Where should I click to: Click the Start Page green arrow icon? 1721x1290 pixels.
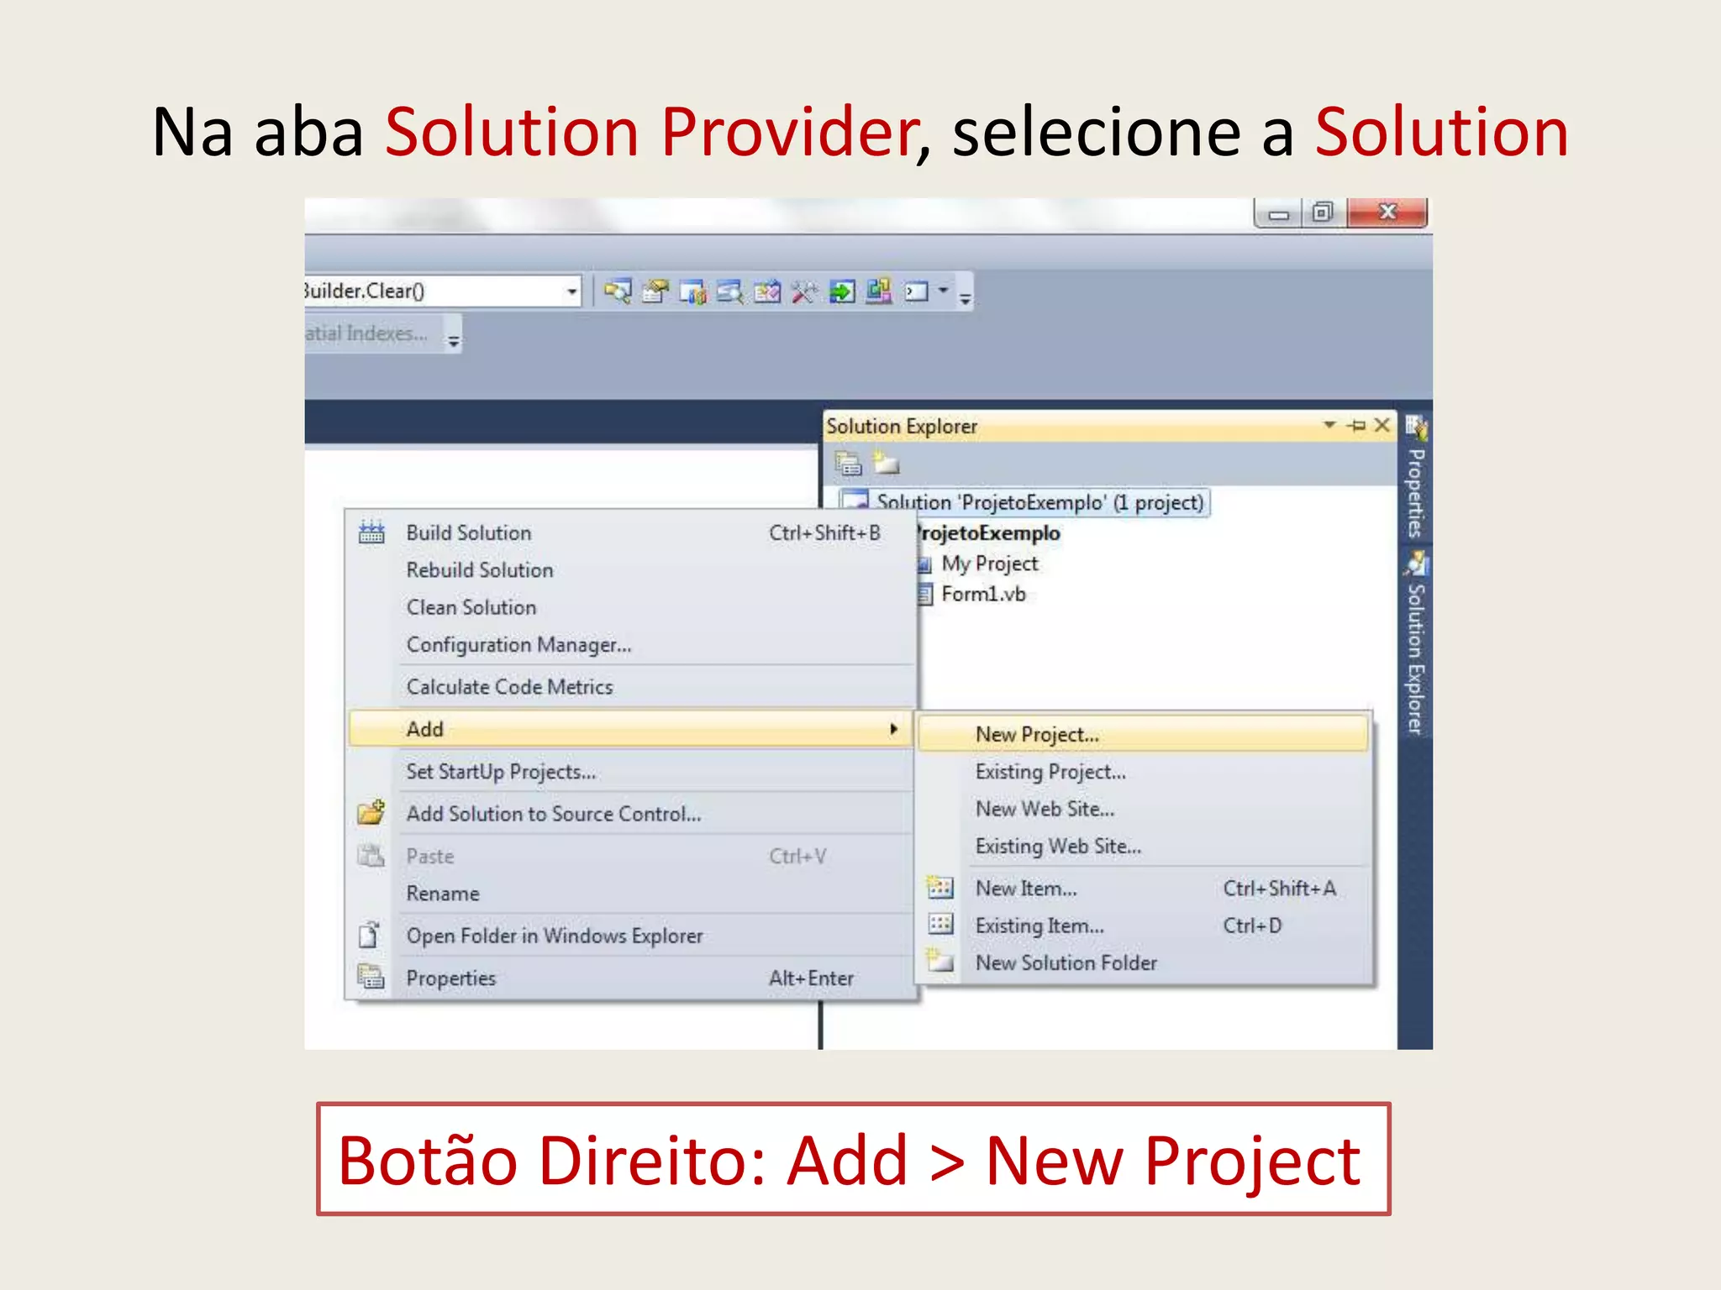coord(841,291)
